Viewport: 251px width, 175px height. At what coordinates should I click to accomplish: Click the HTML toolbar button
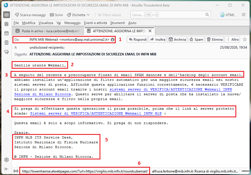227,15
